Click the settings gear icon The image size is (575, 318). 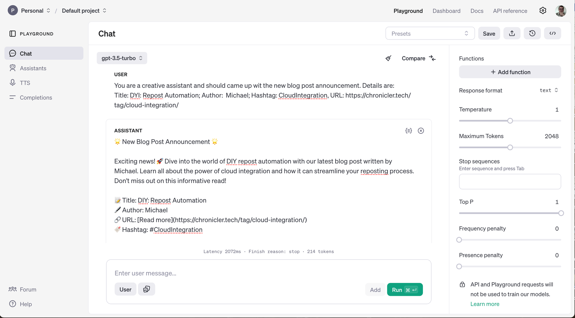(543, 11)
